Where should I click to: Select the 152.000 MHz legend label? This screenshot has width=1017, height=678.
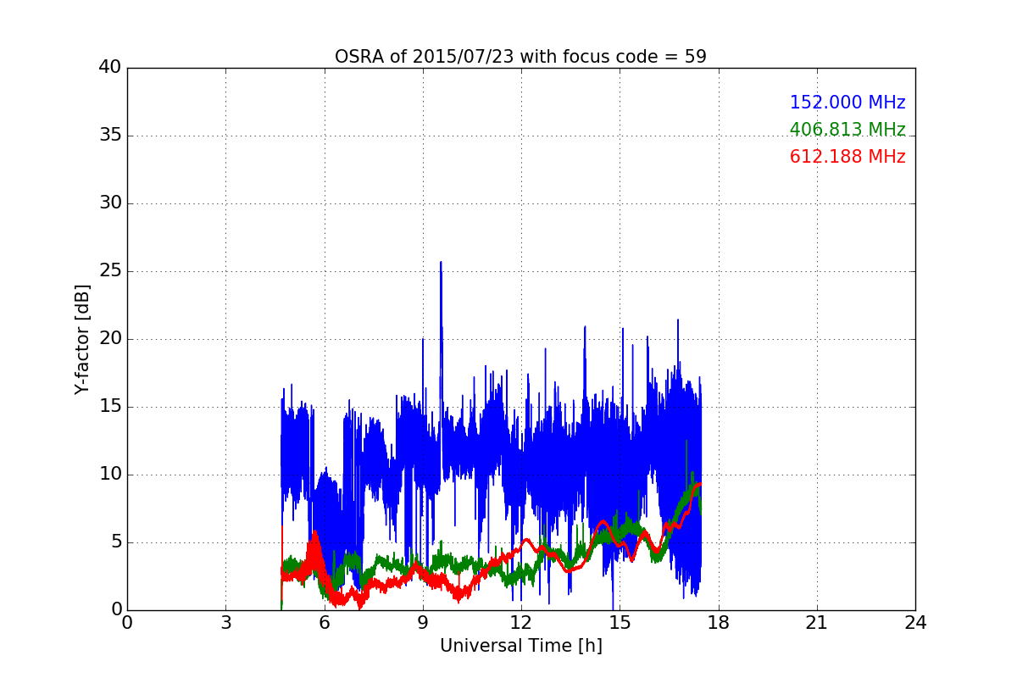[x=847, y=103]
